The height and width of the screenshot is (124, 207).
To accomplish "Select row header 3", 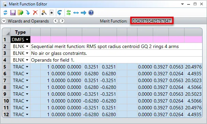I will pos(6,53).
